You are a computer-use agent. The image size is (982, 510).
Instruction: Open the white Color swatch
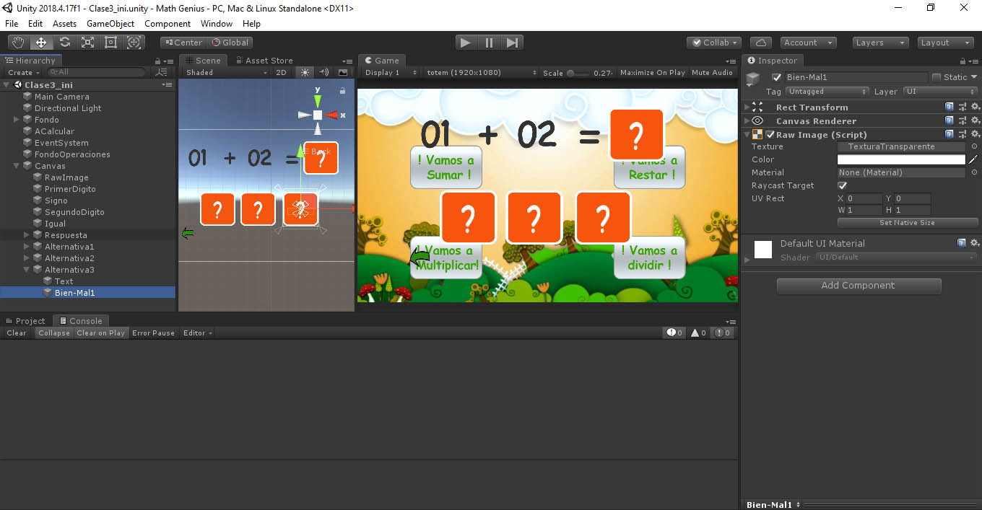click(x=900, y=159)
